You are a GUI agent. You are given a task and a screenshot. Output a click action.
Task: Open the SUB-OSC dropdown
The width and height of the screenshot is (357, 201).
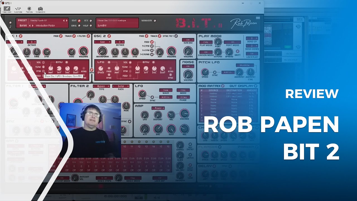[x=188, y=40]
